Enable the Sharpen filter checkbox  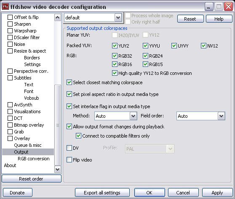pyautogui.click(x=10, y=24)
